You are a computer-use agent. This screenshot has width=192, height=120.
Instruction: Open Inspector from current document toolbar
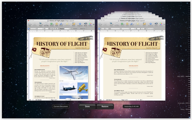[80, 24]
